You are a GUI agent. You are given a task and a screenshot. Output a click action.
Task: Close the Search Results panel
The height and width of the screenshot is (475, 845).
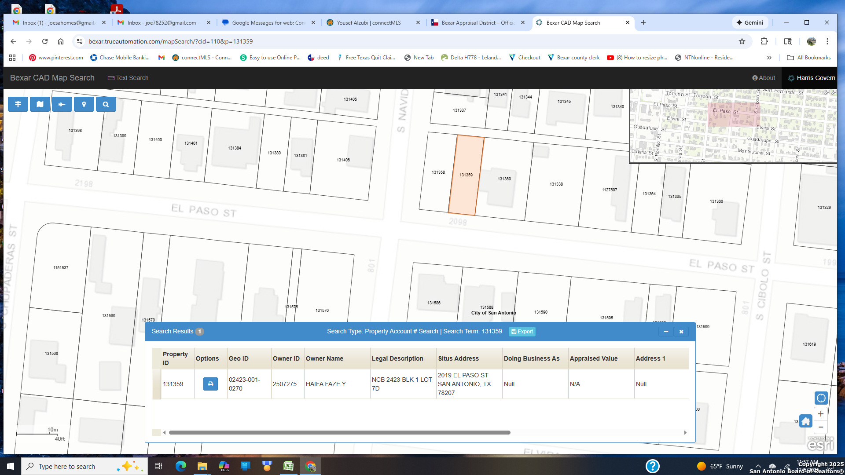pyautogui.click(x=681, y=332)
